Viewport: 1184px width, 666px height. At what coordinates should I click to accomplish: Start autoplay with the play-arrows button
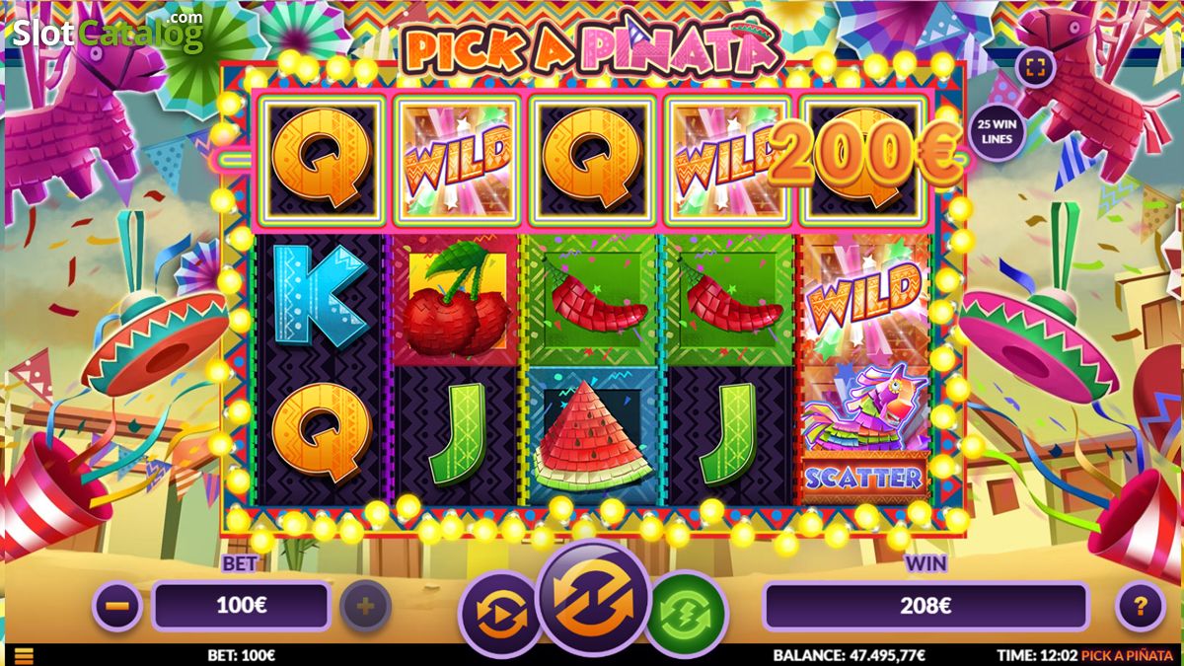click(500, 613)
